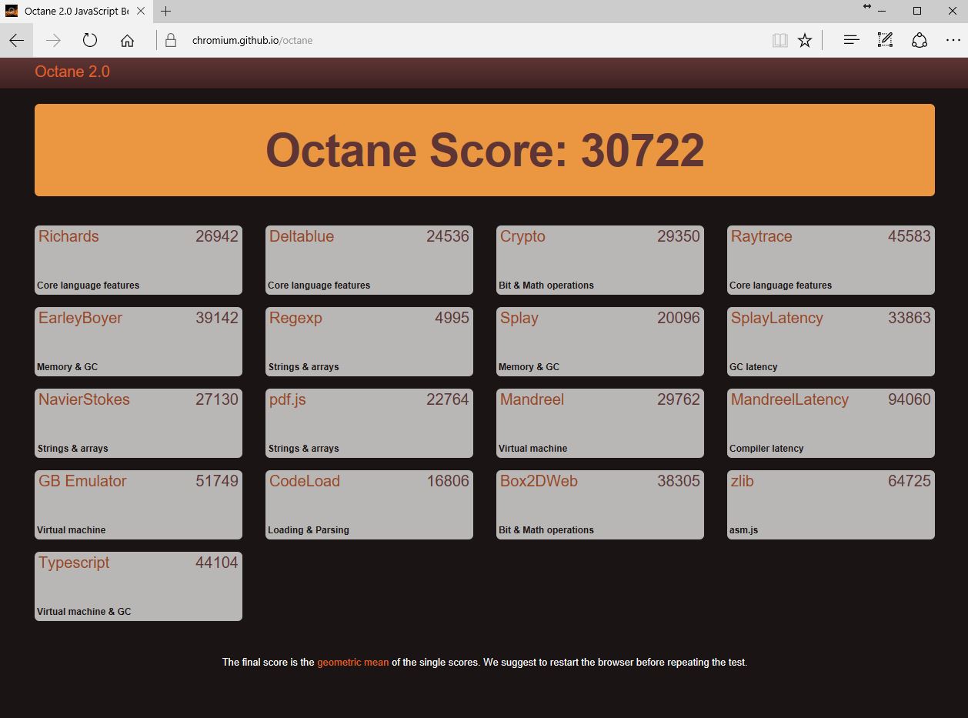Open the geometric mean link
The width and height of the screenshot is (968, 718).
tap(353, 662)
